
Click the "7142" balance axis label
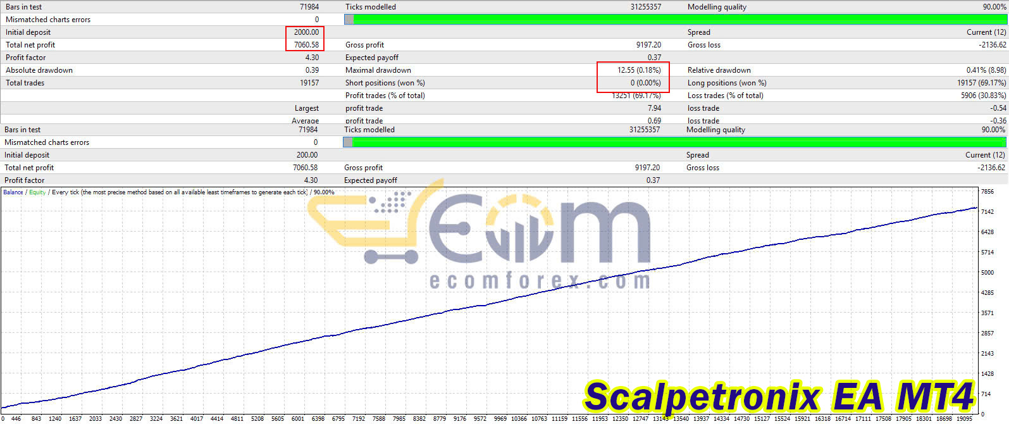click(987, 212)
